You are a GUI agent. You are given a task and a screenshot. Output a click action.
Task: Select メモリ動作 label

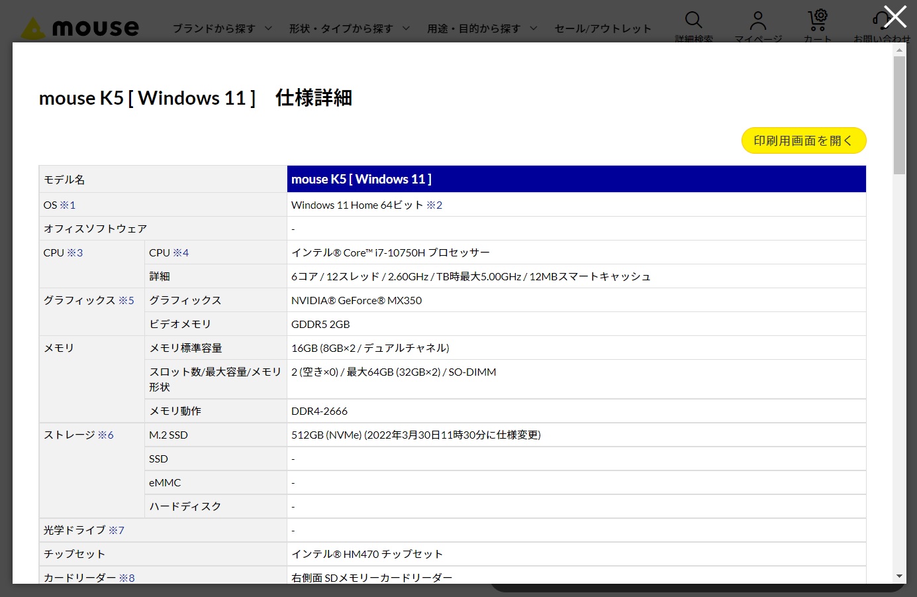point(175,411)
